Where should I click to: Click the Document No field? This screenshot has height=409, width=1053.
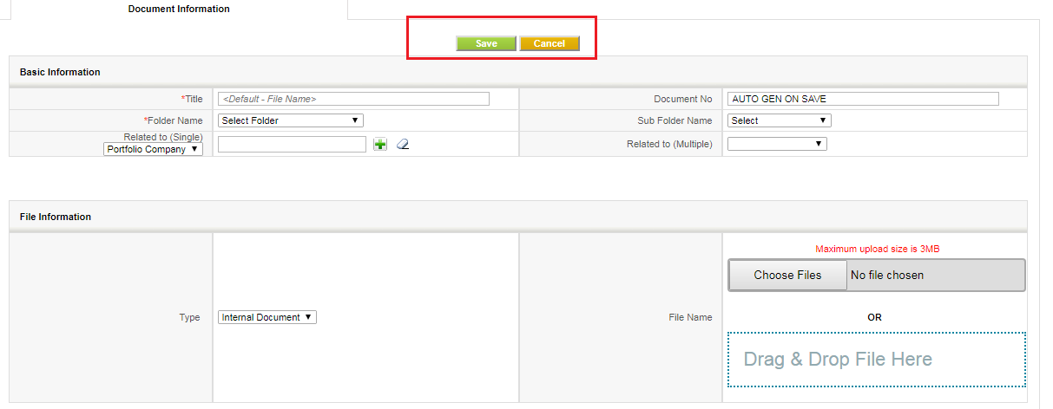pos(863,99)
